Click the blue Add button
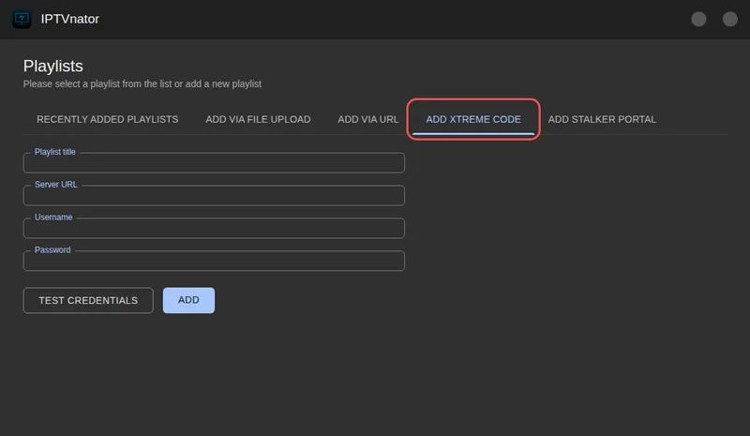The image size is (750, 436). point(188,301)
